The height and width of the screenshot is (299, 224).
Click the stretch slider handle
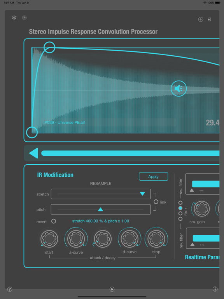tap(142, 194)
